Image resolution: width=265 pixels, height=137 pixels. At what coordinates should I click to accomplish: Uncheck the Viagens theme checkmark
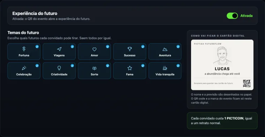72,47
